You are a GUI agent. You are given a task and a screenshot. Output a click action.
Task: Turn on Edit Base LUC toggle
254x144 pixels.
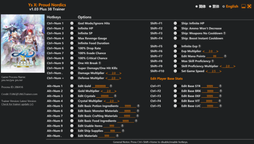click(177, 106)
